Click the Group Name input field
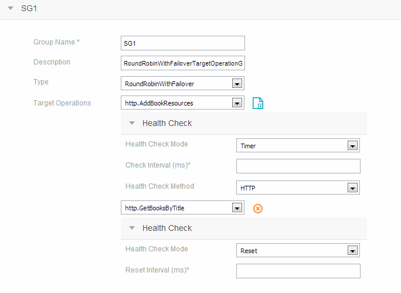This screenshot has height=293, width=401. point(183,43)
